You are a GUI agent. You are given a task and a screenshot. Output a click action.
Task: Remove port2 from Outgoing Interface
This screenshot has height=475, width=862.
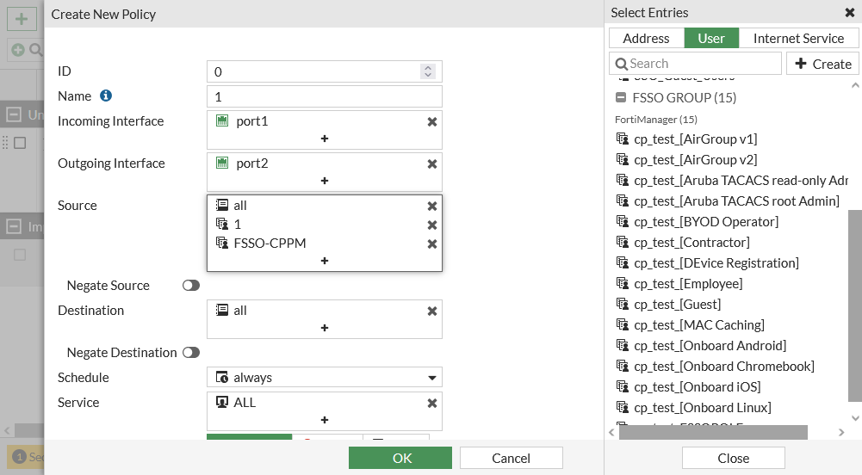click(432, 163)
